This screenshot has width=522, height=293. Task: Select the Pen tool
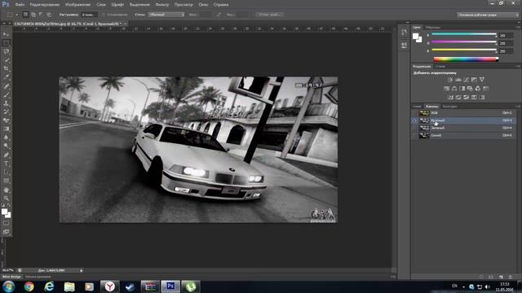pos(7,155)
